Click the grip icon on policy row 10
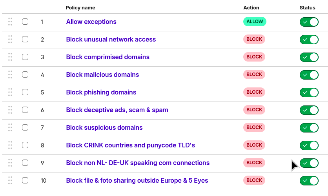Viewport: 328px width, 196px height. pos(10,180)
